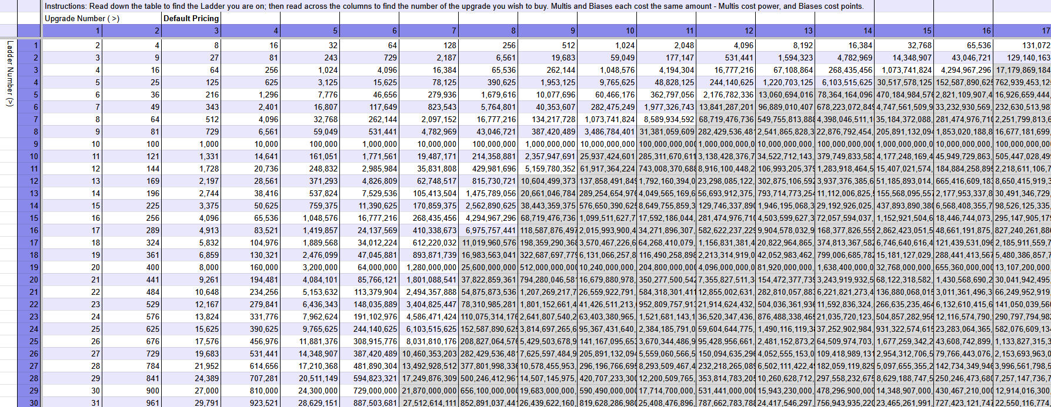The height and width of the screenshot is (407, 1051).
Task: Click the 2,176,782,336 cell
Action: click(x=726, y=95)
